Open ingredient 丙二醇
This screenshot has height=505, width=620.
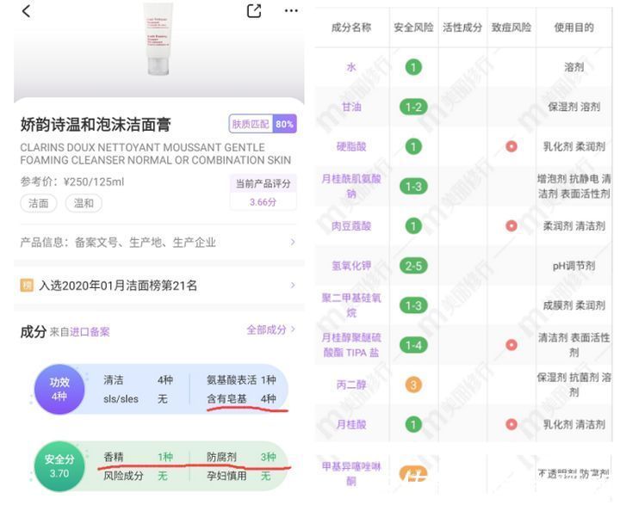point(351,385)
